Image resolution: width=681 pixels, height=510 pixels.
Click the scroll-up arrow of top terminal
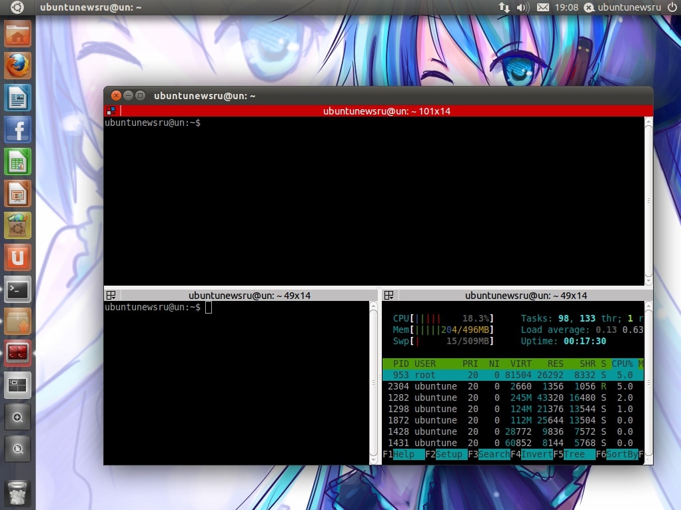pos(648,121)
